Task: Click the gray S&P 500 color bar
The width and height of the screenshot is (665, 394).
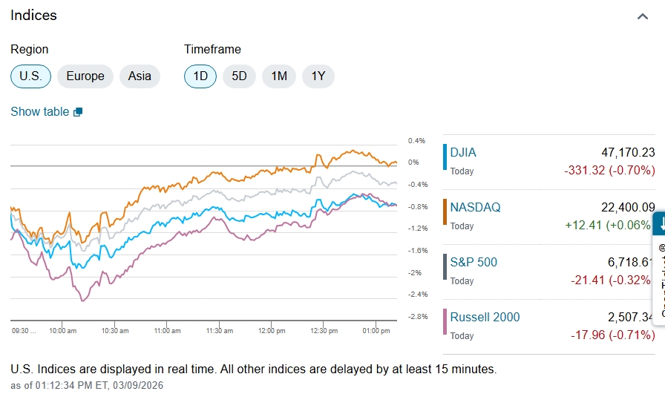Action: (x=445, y=267)
